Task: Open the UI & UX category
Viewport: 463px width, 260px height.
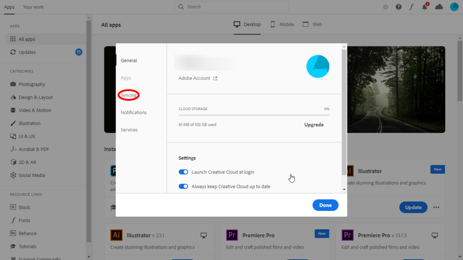Action: tap(23, 136)
